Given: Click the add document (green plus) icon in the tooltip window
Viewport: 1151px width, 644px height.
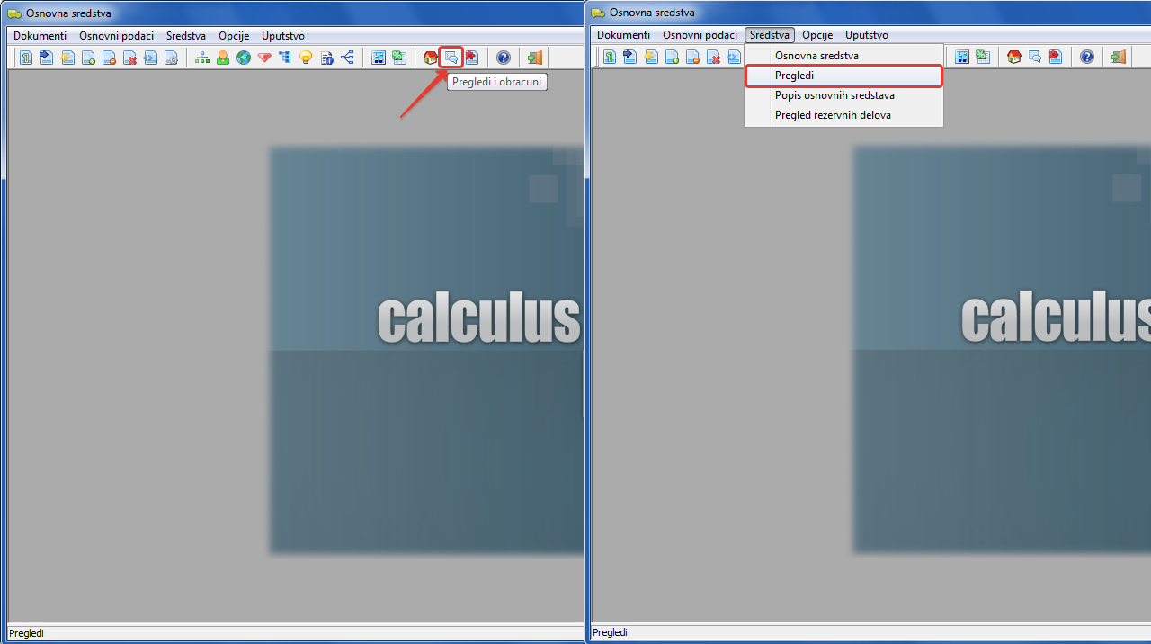Looking at the screenshot, I should click(x=88, y=58).
